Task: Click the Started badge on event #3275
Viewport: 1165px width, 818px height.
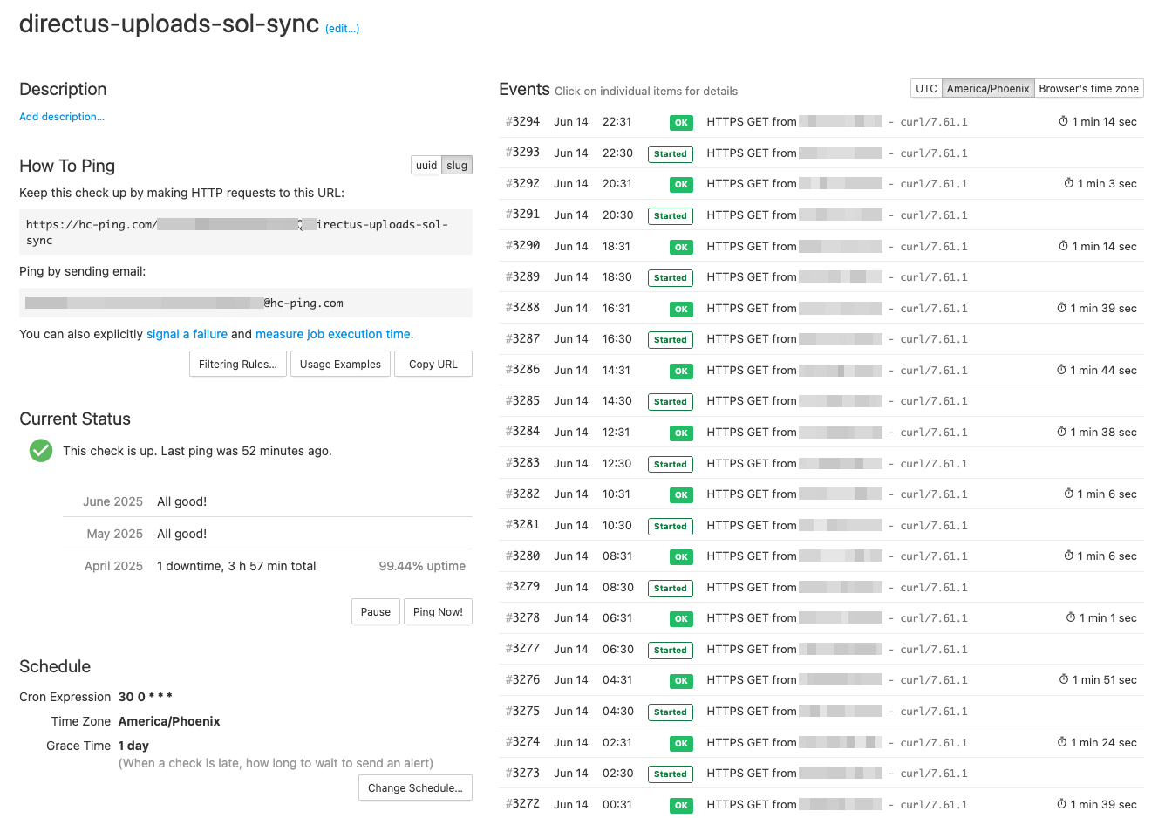Action: [670, 712]
